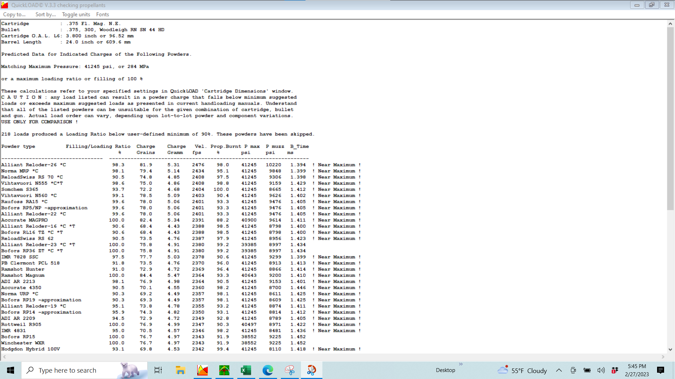Viewport: 675px width, 379px height.
Task: Open Microsoft Edge from taskbar
Action: (x=268, y=370)
